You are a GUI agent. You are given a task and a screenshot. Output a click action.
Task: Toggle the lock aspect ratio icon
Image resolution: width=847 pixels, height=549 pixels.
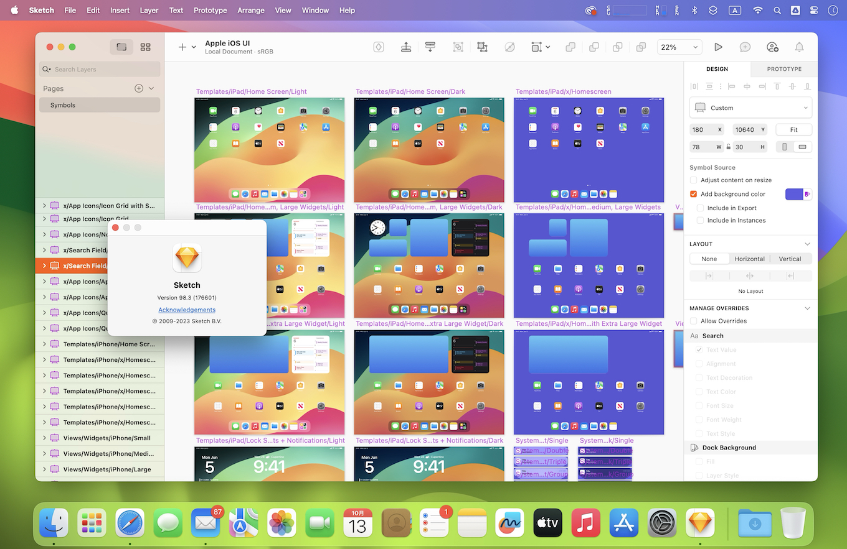[728, 147]
